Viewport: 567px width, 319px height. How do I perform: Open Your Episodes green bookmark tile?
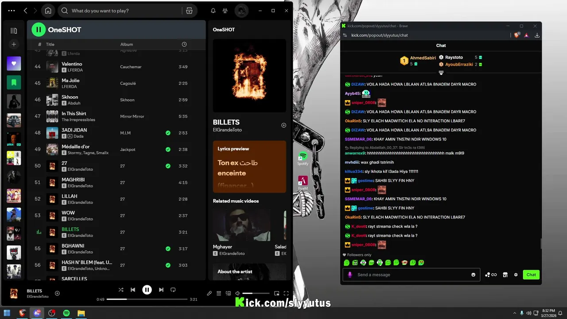pyautogui.click(x=14, y=82)
